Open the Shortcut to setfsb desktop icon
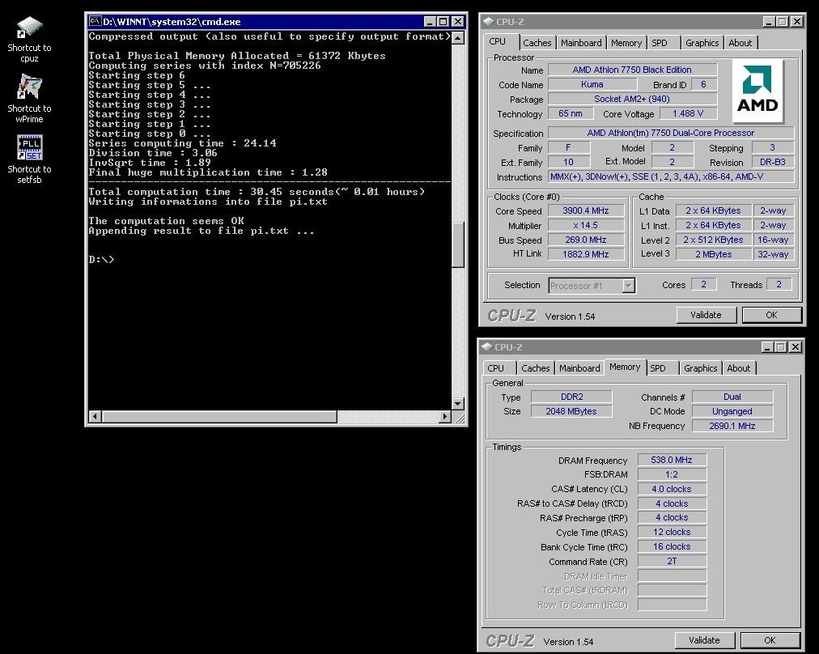 click(29, 159)
